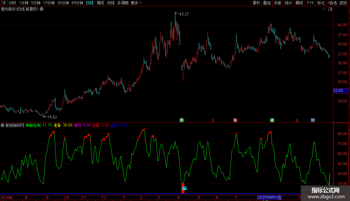Screen dimensions: 350x201
Task: Click the 股朋指标网 indicator name
Action: tap(15, 125)
